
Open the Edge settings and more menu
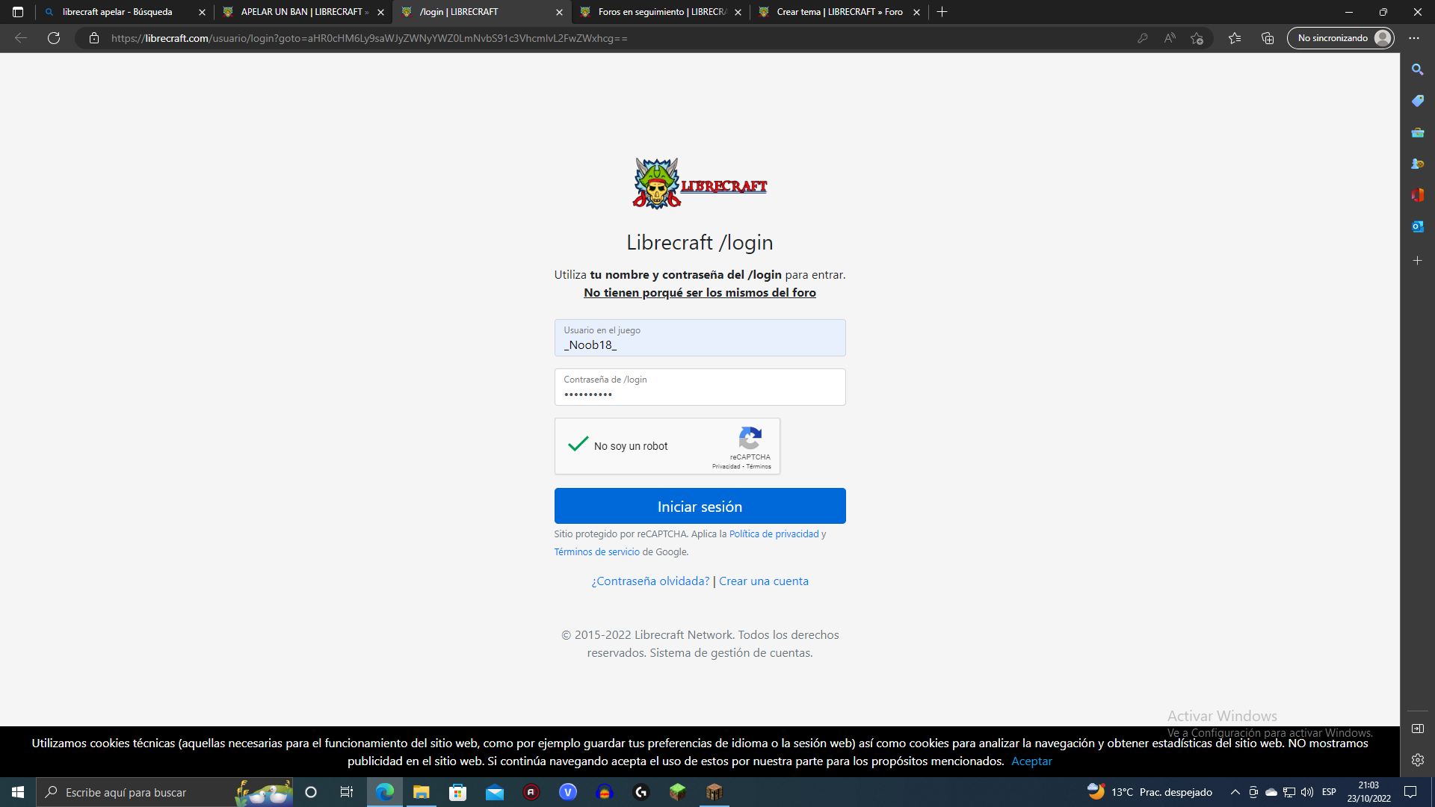coord(1414,38)
